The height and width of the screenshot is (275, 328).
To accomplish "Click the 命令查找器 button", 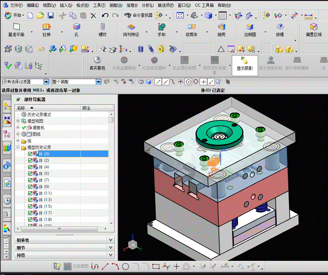I will click(138, 15).
